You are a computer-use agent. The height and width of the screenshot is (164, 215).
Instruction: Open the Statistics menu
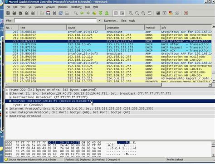(63, 7)
